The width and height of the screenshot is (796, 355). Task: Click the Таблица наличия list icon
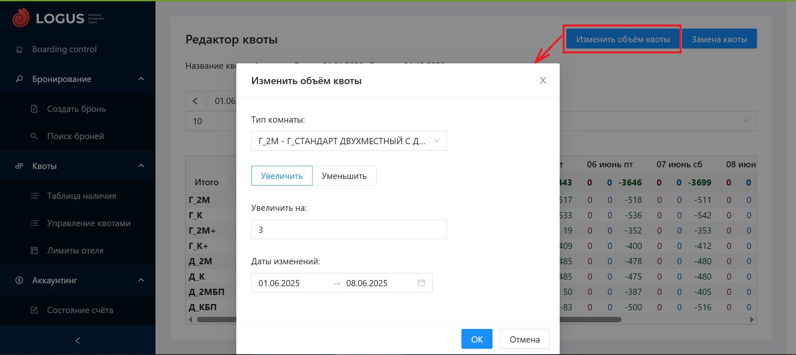(34, 196)
